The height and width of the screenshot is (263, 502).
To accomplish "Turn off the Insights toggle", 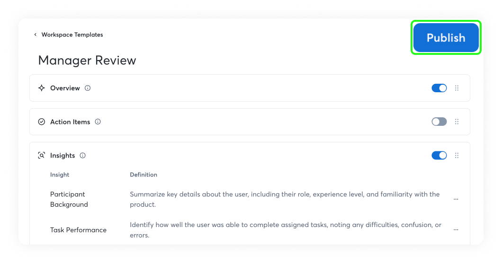I will pyautogui.click(x=439, y=156).
